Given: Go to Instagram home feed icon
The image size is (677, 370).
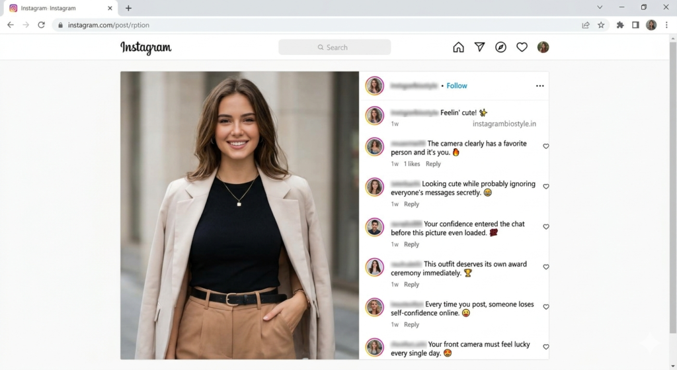Looking at the screenshot, I should click(459, 47).
